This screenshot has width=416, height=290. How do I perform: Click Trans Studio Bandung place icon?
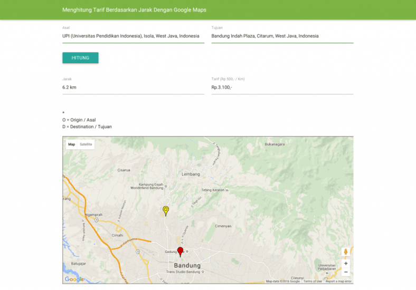[203, 272]
